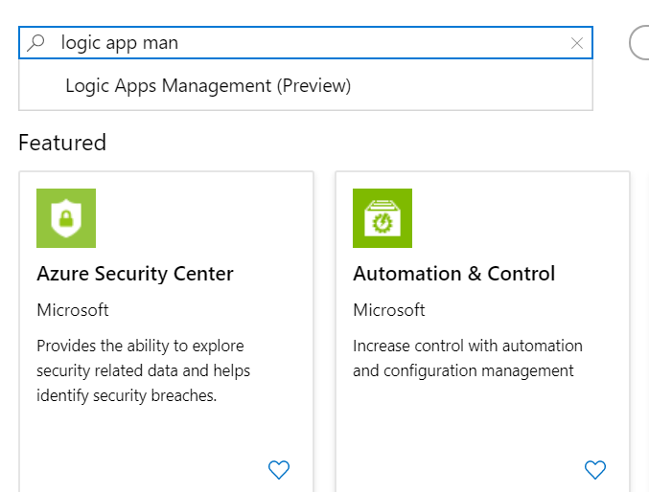Open the Azure Security Center title

[x=135, y=274]
